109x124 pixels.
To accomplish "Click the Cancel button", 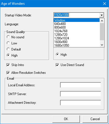I will 95,119.
